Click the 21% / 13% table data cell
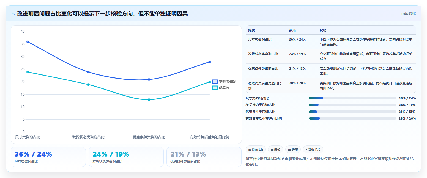The height and width of the screenshot is (178, 427). [297, 69]
